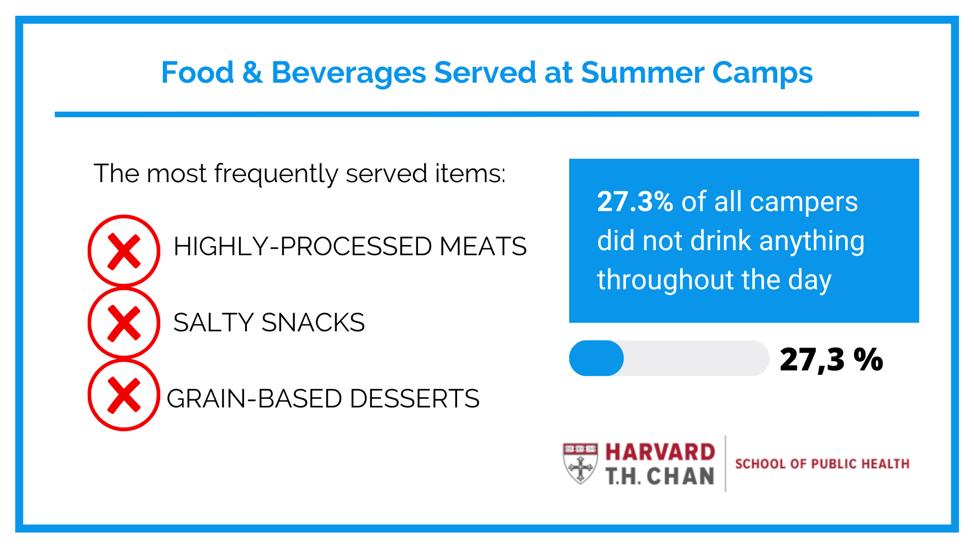The width and height of the screenshot is (974, 548).
Task: Click the infographic title about Summer Camps
Action: [486, 73]
